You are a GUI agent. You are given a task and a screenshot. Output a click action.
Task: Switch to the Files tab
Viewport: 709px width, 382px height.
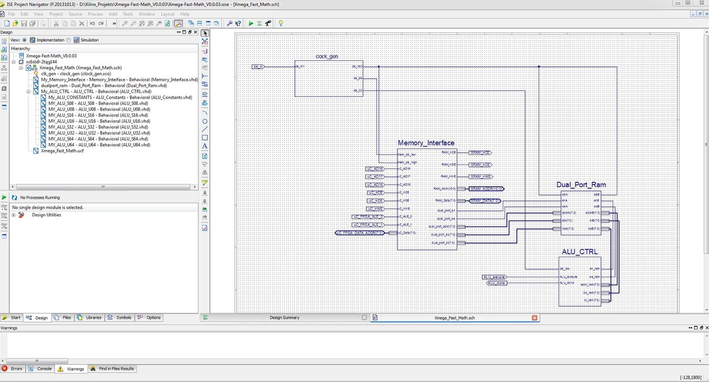pyautogui.click(x=63, y=318)
